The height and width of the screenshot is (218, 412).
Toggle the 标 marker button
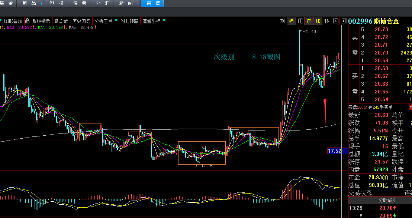coord(292,21)
